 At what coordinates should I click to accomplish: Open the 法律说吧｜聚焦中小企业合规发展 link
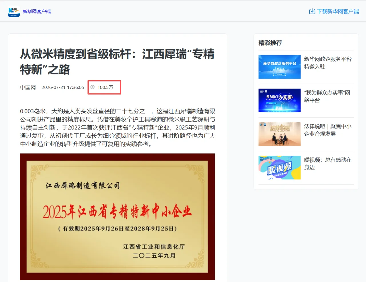point(328,130)
